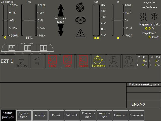The height and width of the screenshot is (121, 161).
Task: Switch to the Przetwornice tab
Action: tap(88, 115)
